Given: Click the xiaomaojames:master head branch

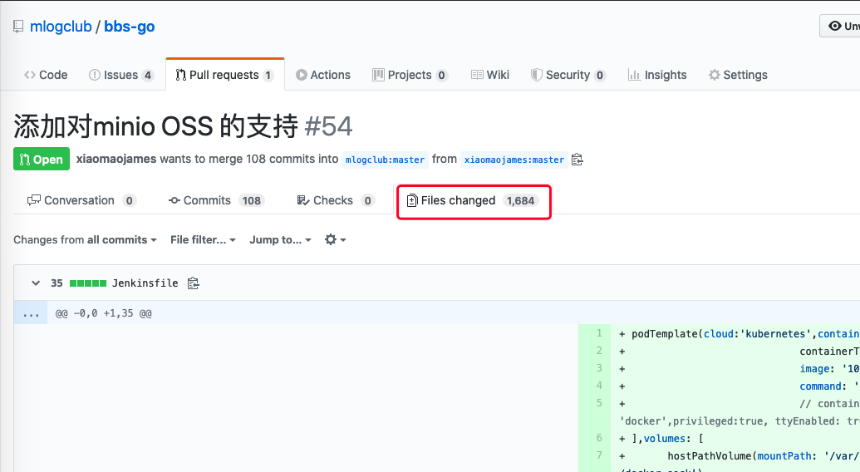Looking at the screenshot, I should pos(514,160).
